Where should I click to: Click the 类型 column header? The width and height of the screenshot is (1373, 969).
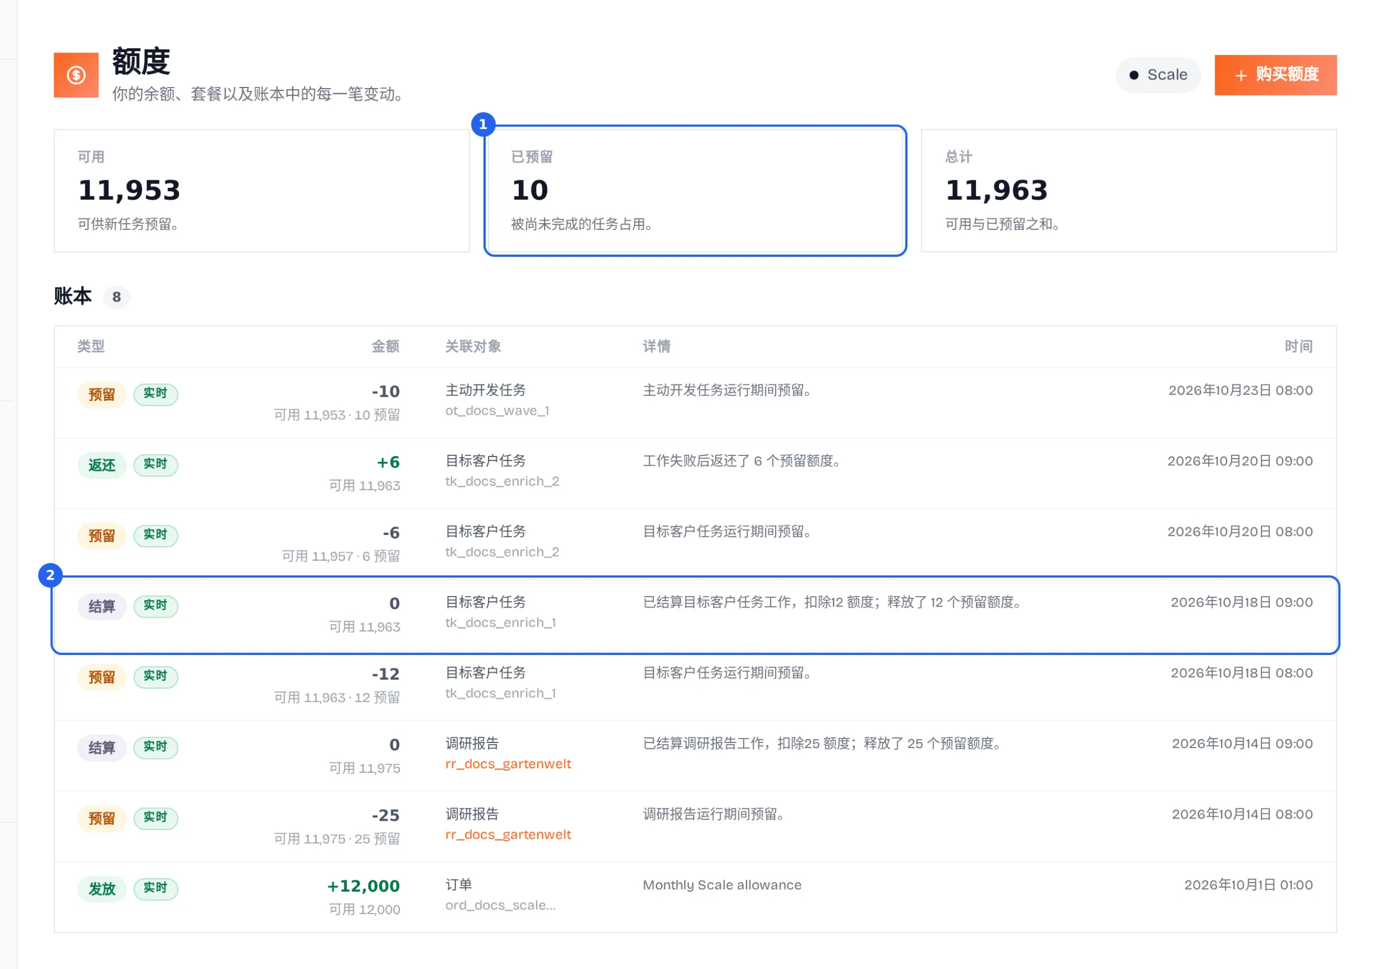91,346
